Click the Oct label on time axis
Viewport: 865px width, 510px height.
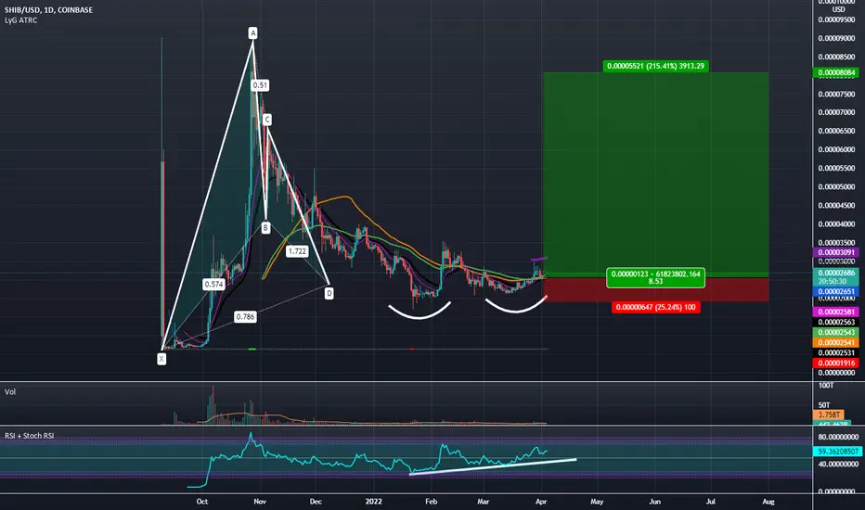202,502
